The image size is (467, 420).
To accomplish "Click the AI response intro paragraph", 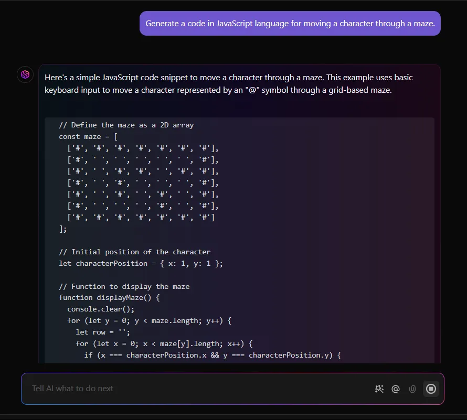I will 228,84.
